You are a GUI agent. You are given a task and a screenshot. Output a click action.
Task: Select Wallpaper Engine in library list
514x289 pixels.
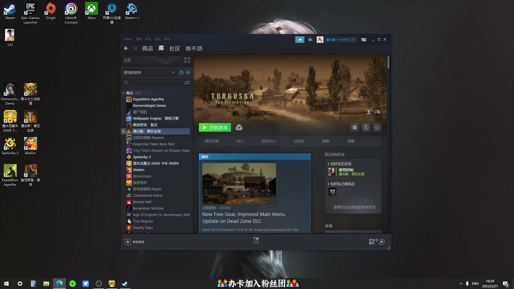coord(158,119)
